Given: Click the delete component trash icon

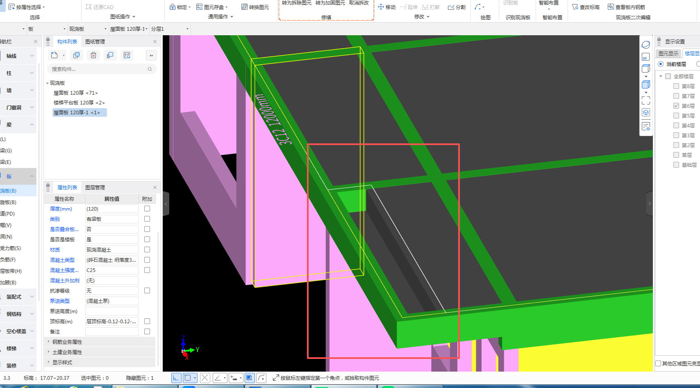Looking at the screenshot, I should pyautogui.click(x=93, y=55).
